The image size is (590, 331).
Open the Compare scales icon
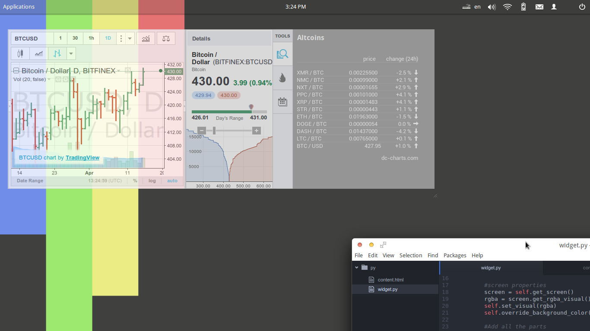(x=166, y=38)
